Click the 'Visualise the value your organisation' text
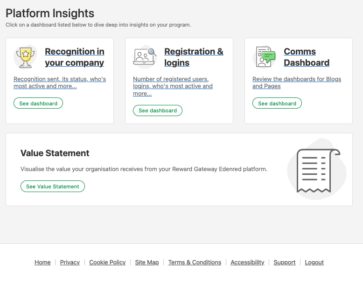Image resolution: width=363 pixels, height=283 pixels. click(144, 169)
